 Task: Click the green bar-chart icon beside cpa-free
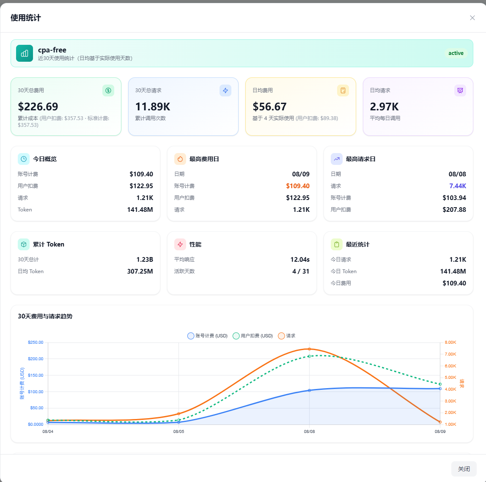(x=25, y=53)
